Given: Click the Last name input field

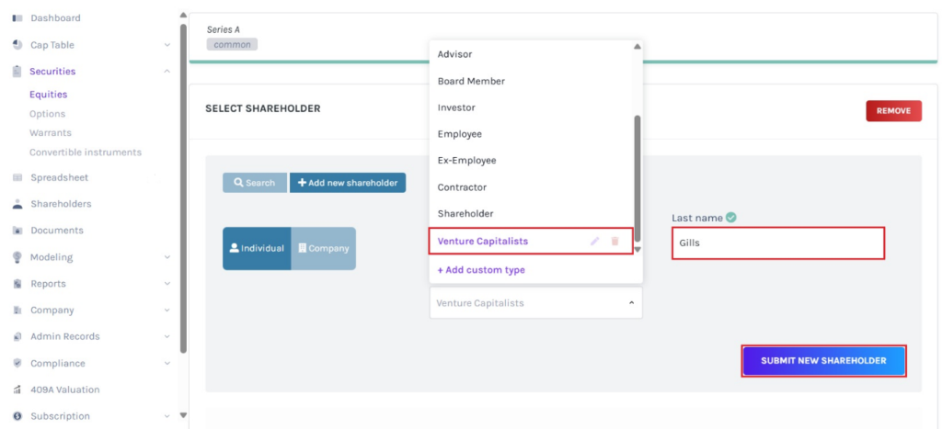Looking at the screenshot, I should click(x=777, y=243).
